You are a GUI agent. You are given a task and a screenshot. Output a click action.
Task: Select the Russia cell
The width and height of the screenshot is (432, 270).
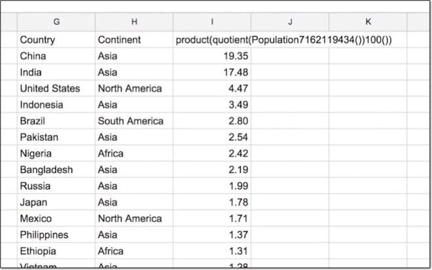coord(56,186)
